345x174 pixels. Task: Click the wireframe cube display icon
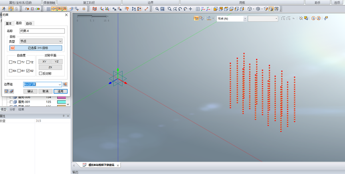250,9
